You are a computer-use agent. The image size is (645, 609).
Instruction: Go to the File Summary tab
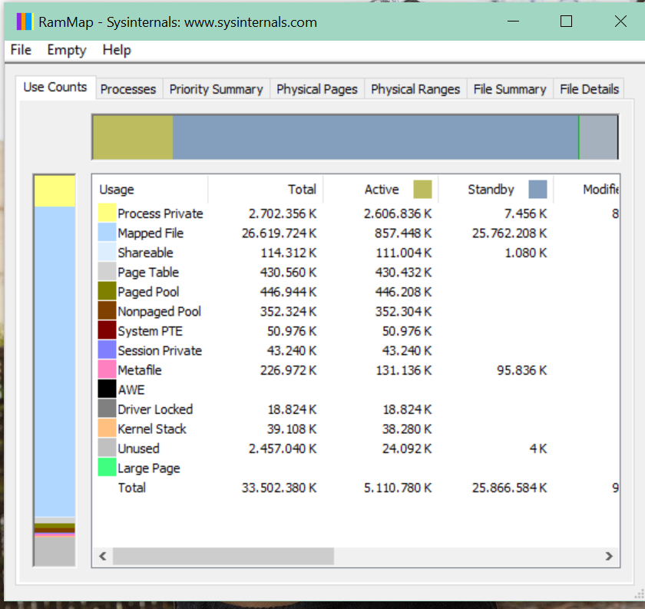pos(510,89)
